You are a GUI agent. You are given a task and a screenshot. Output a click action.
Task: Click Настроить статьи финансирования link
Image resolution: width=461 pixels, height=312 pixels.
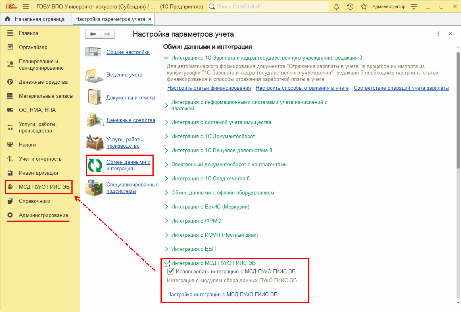tap(209, 88)
